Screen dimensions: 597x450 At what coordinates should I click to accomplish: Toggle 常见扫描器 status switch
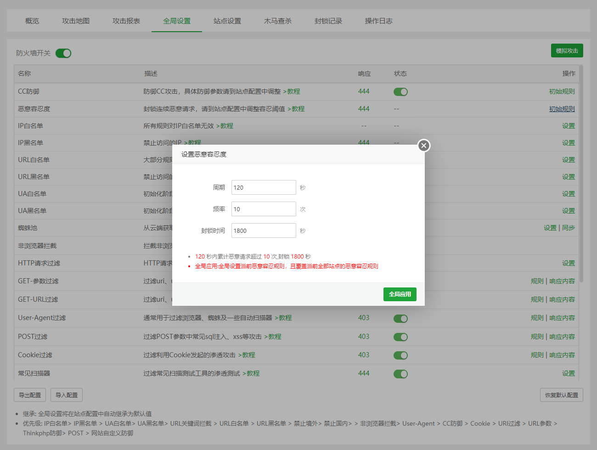click(x=400, y=374)
